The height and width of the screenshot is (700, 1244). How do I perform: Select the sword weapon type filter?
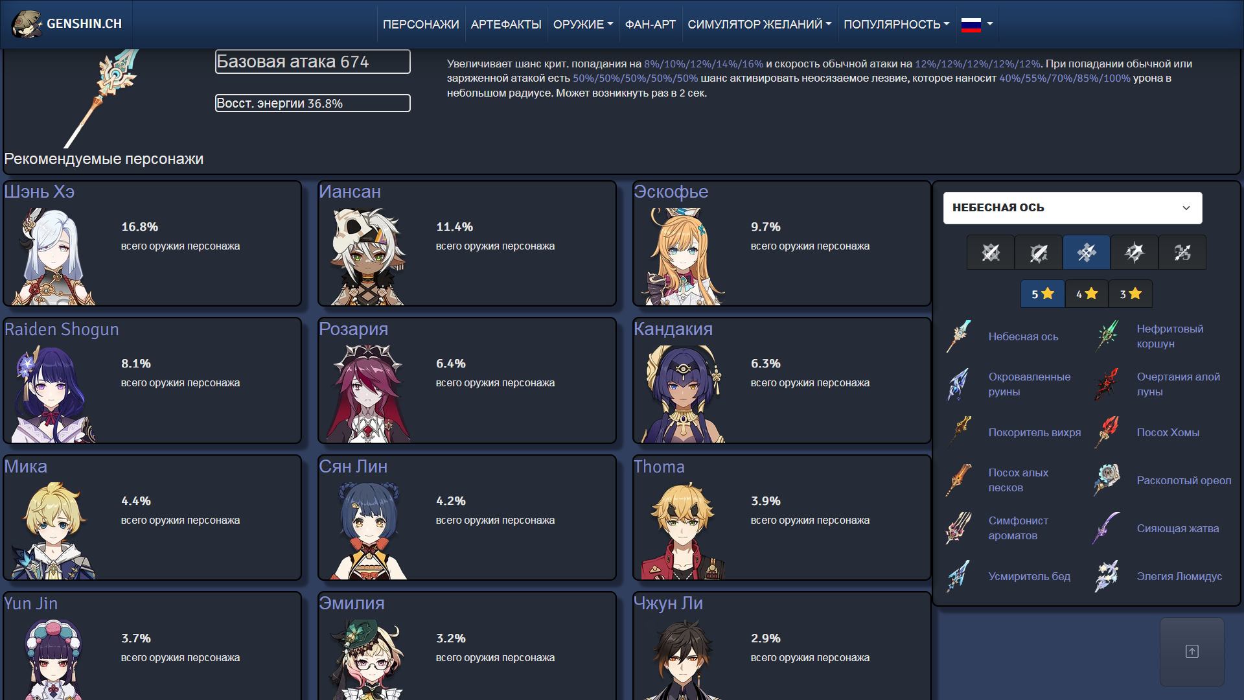pos(990,252)
